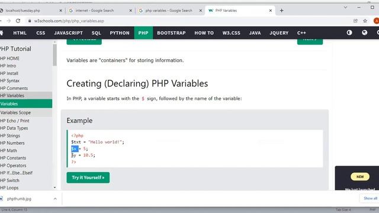The width and height of the screenshot is (379, 213).
Task: Click the green Previous button
Action: click(84, 41)
